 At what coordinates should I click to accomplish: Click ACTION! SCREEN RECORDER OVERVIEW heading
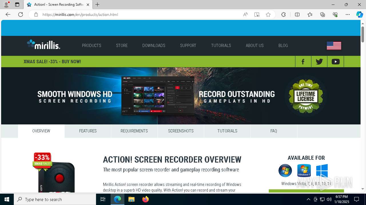(x=172, y=159)
